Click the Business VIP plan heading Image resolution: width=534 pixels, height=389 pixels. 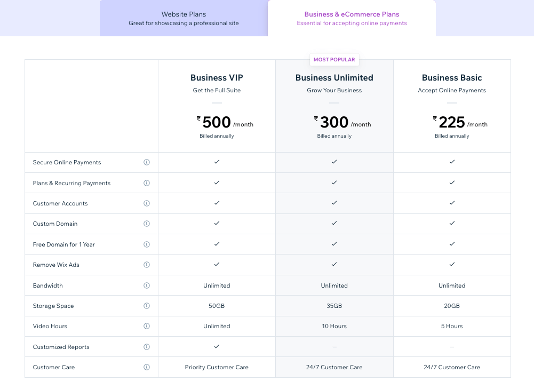(217, 78)
